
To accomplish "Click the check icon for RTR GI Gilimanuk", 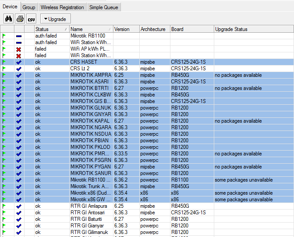I will (x=19, y=232).
